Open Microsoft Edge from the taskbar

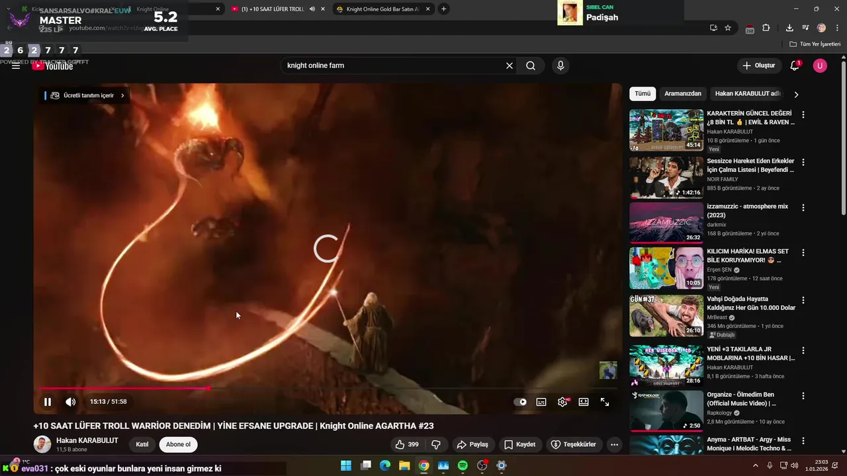[385, 465]
